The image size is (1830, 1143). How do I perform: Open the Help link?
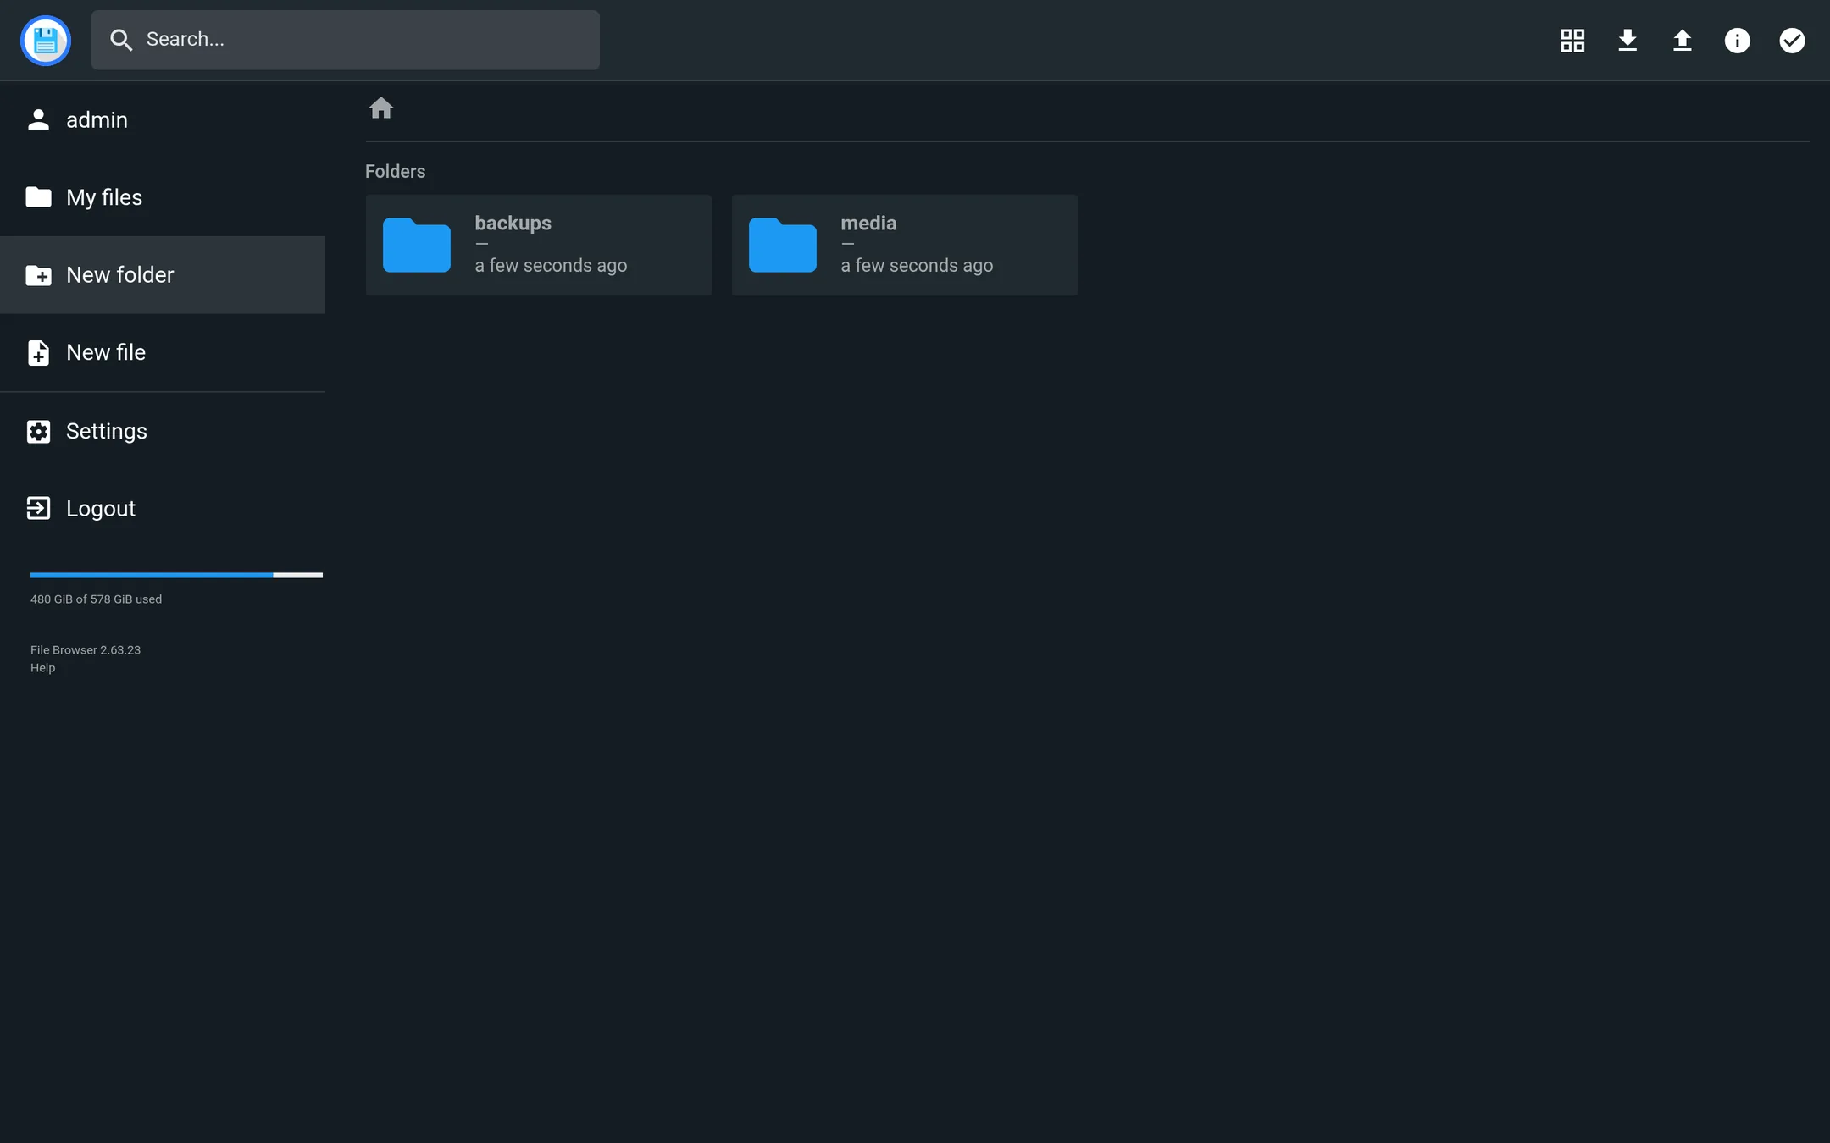pyautogui.click(x=42, y=668)
